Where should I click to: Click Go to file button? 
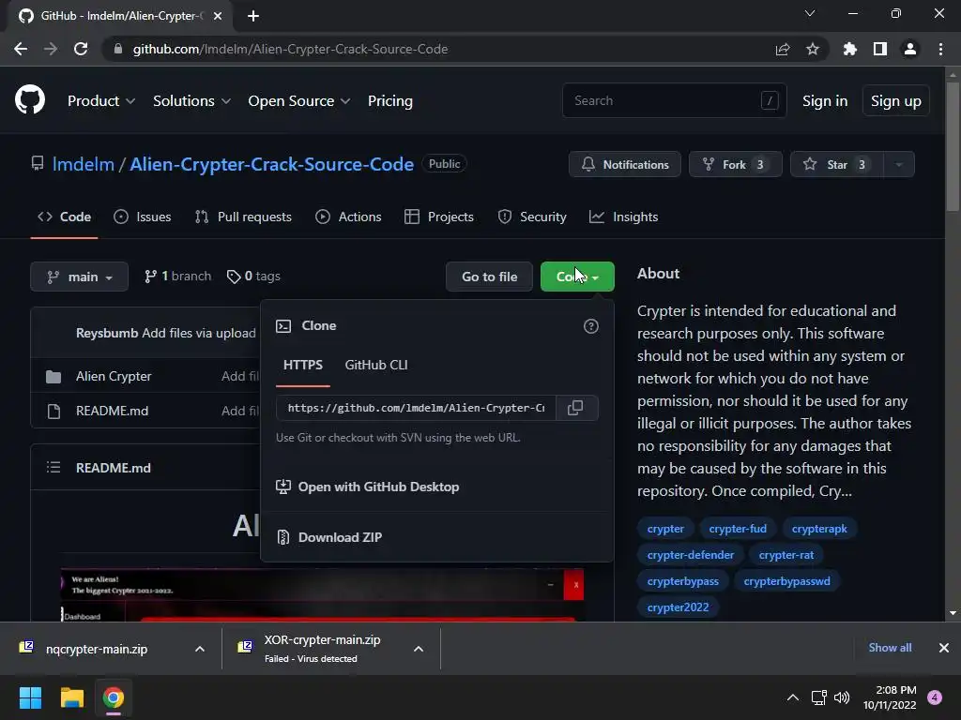click(489, 277)
